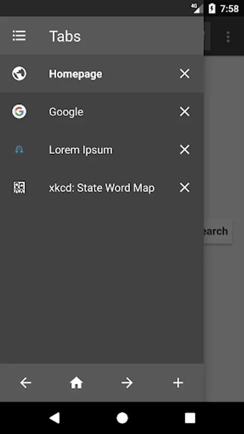244x434 pixels.
Task: Close the Lorem Ipsum tab
Action: click(x=185, y=150)
